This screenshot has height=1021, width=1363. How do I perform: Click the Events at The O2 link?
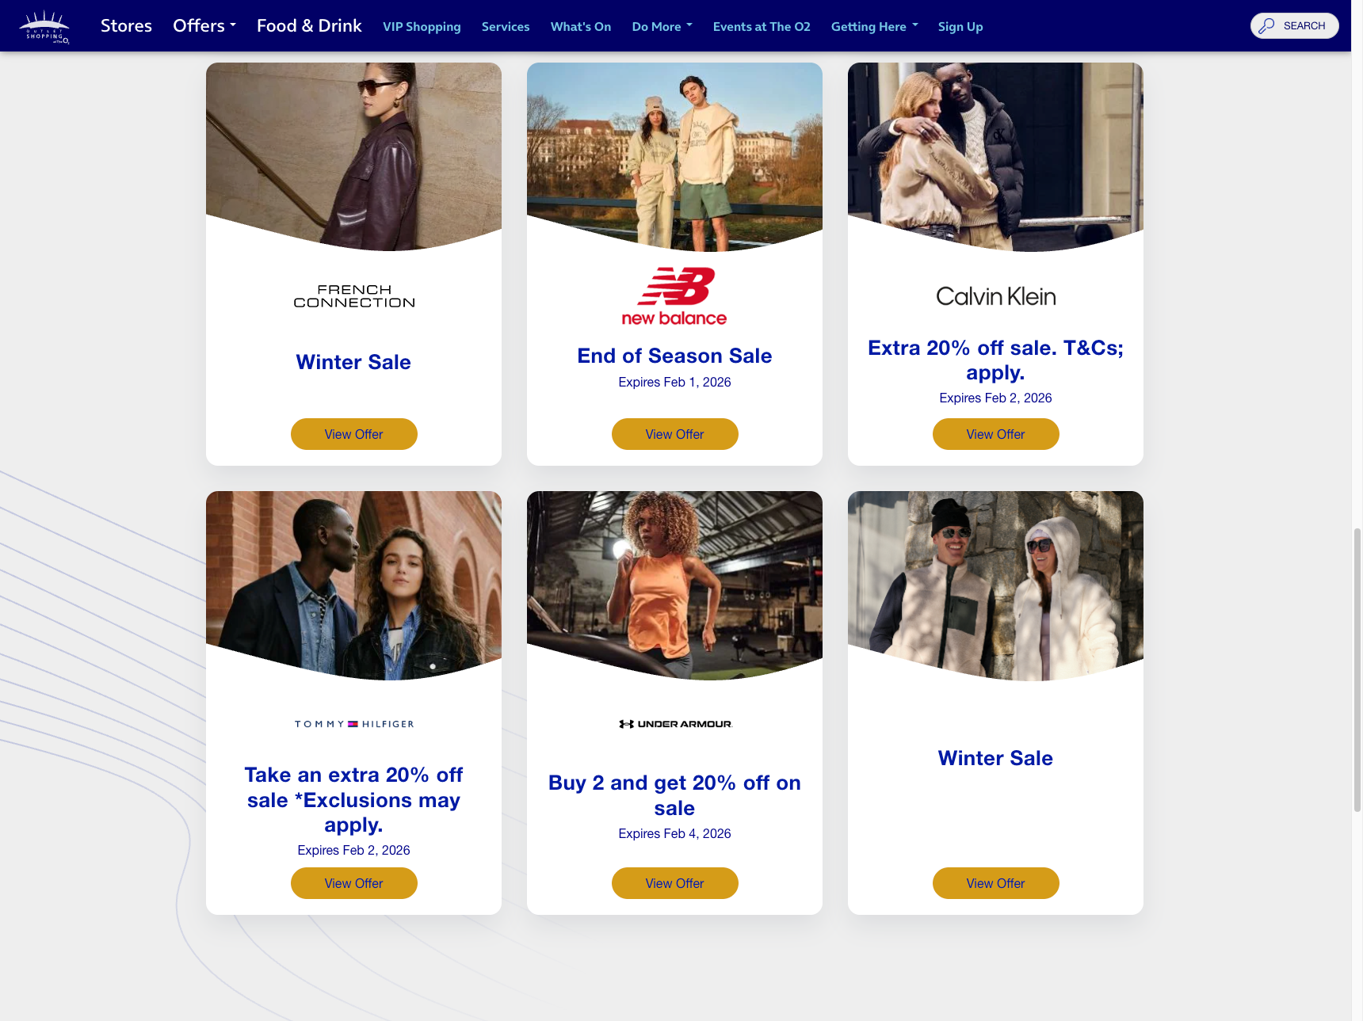[762, 26]
